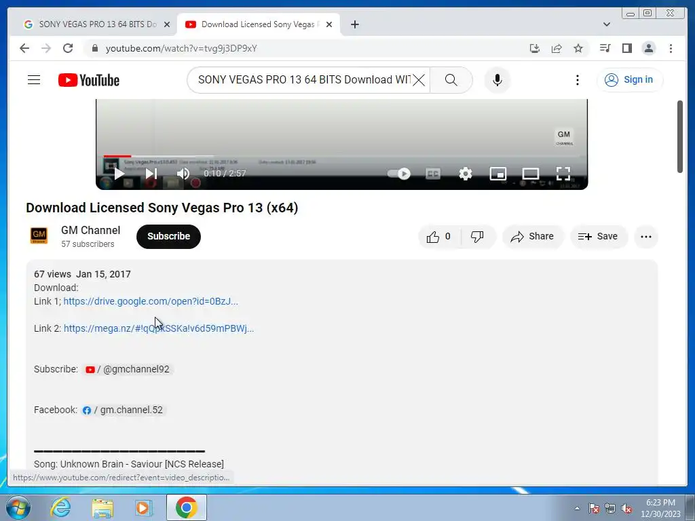The image size is (695, 521).
Task: Open Windows Explorer from taskbar
Action: [x=102, y=508]
